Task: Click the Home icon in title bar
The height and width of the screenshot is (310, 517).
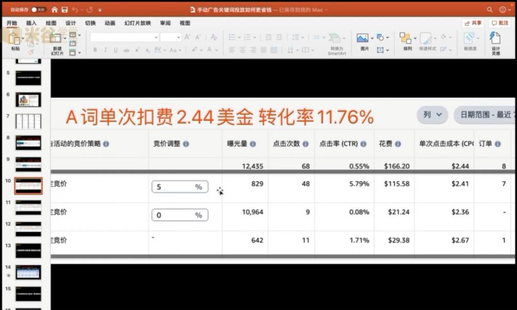Action: click(x=55, y=9)
